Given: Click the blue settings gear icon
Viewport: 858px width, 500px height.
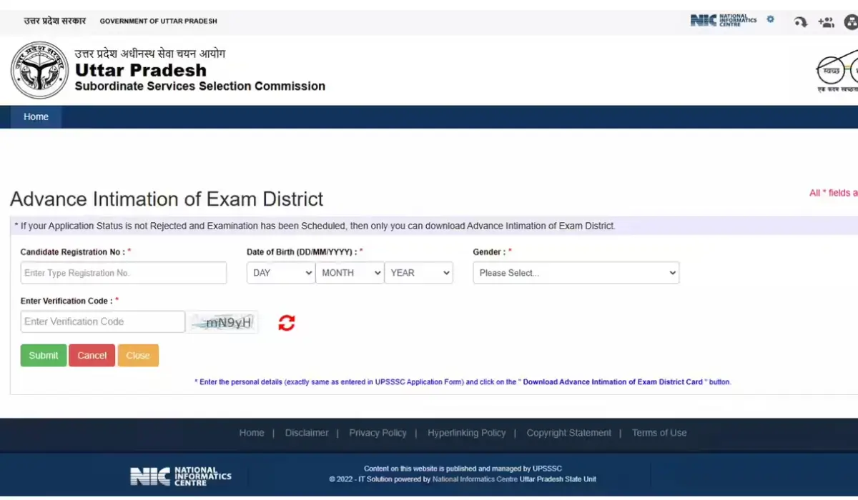Looking at the screenshot, I should tap(770, 19).
